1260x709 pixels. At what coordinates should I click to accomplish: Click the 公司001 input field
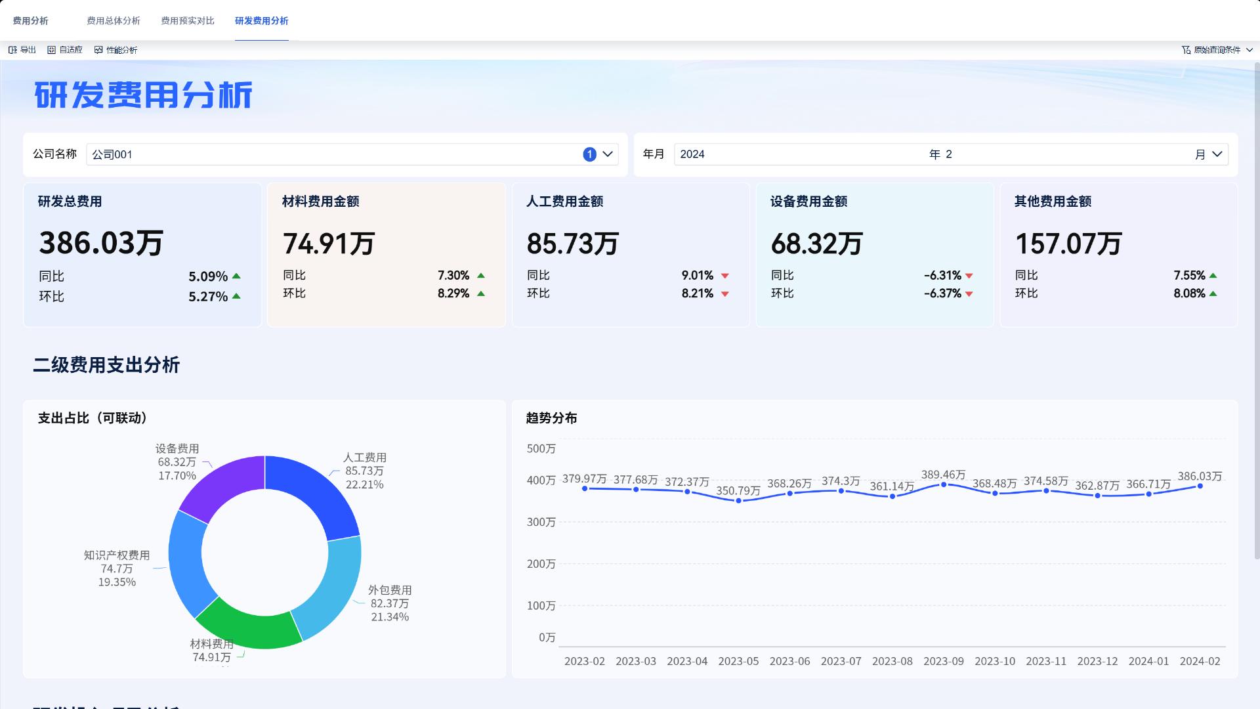tap(262, 154)
